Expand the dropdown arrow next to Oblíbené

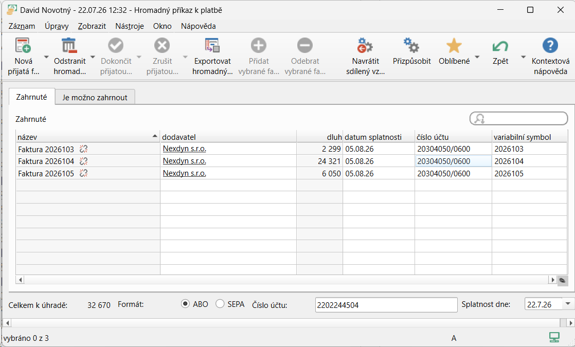click(x=477, y=57)
